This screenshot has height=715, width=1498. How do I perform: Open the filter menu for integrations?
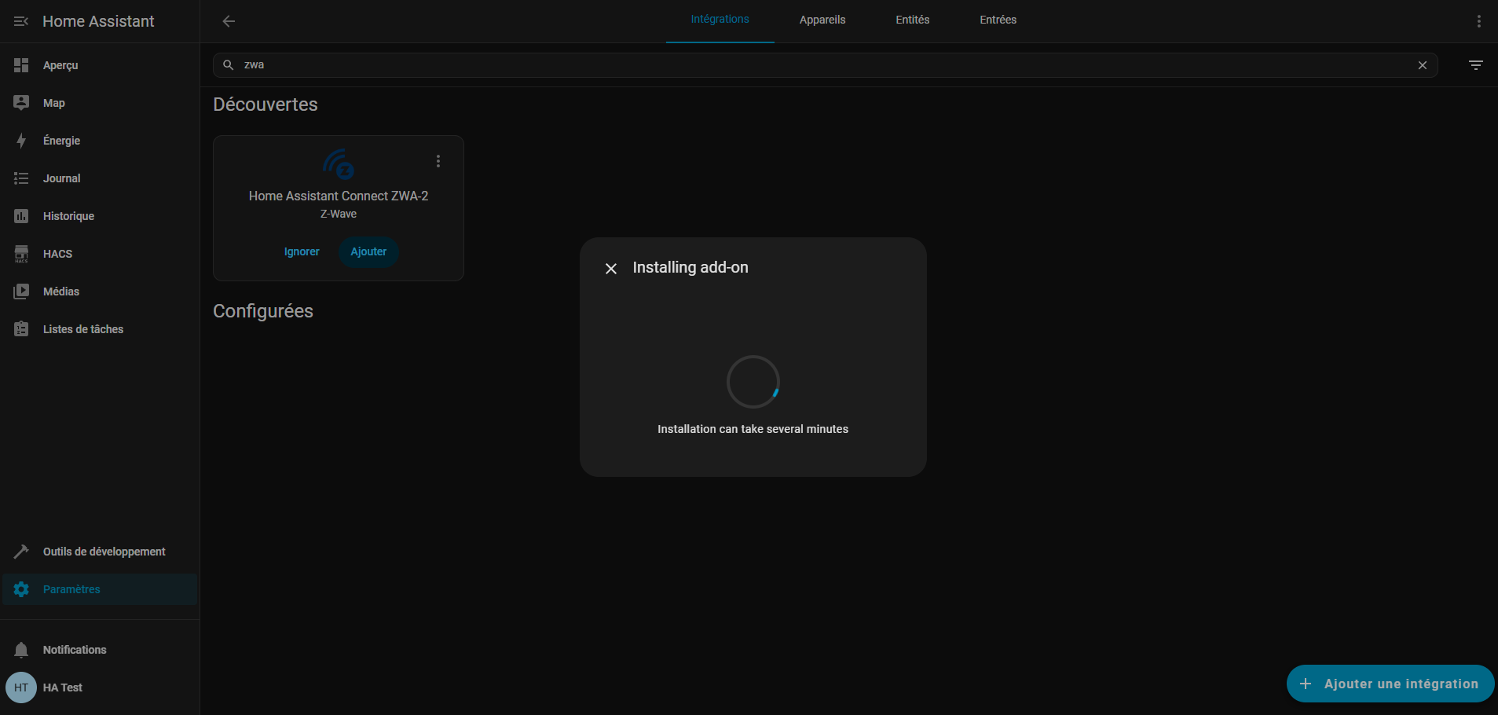[x=1475, y=65]
